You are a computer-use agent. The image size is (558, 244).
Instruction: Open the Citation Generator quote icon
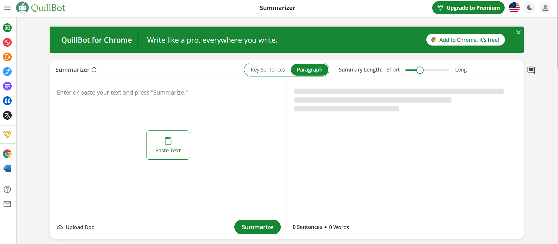click(x=7, y=101)
